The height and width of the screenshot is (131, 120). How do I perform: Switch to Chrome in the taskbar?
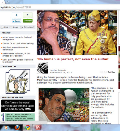coord(28,127)
